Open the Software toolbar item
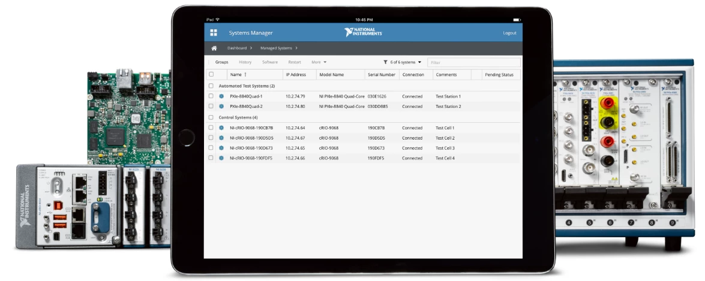The image size is (705, 281). tap(270, 62)
